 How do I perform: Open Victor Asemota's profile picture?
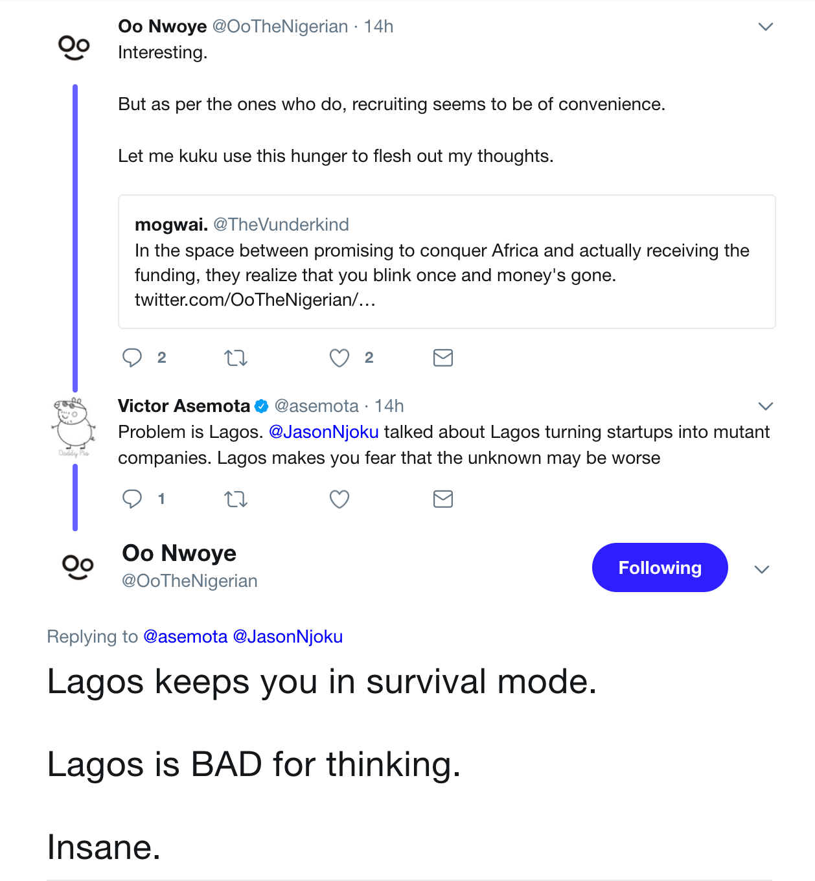pyautogui.click(x=74, y=426)
